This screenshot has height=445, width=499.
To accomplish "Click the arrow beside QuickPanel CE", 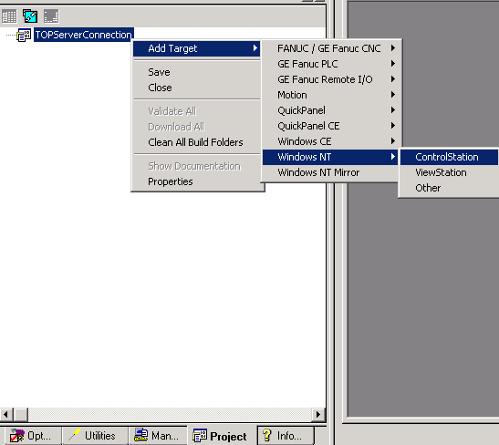I will pos(393,126).
